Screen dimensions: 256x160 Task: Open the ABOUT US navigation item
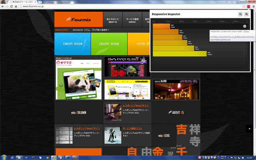112,20
